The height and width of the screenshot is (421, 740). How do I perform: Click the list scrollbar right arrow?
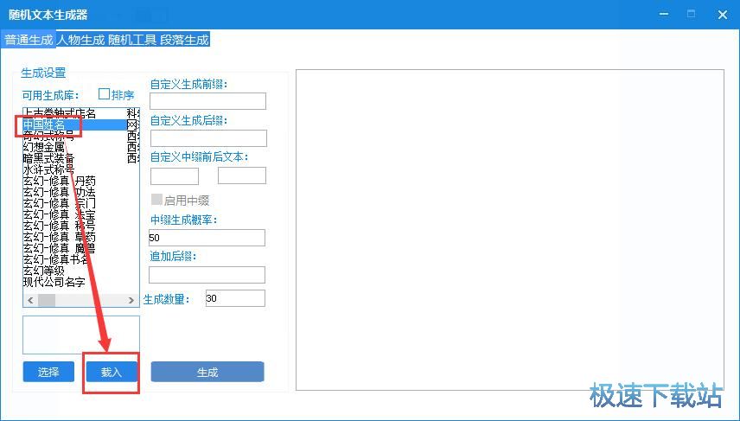point(131,300)
